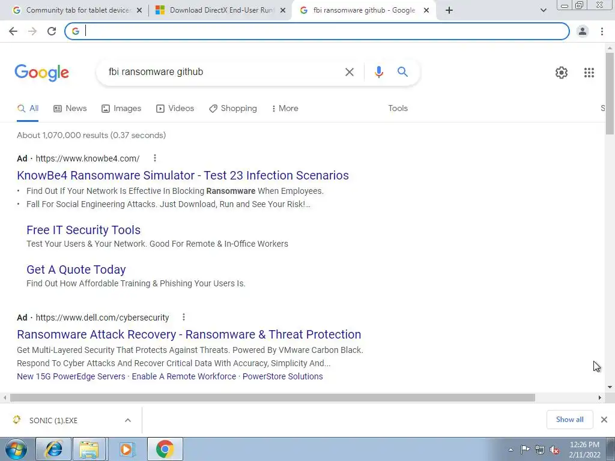Select the knowbe4.com ad URL text
The width and height of the screenshot is (615, 461).
[88, 158]
